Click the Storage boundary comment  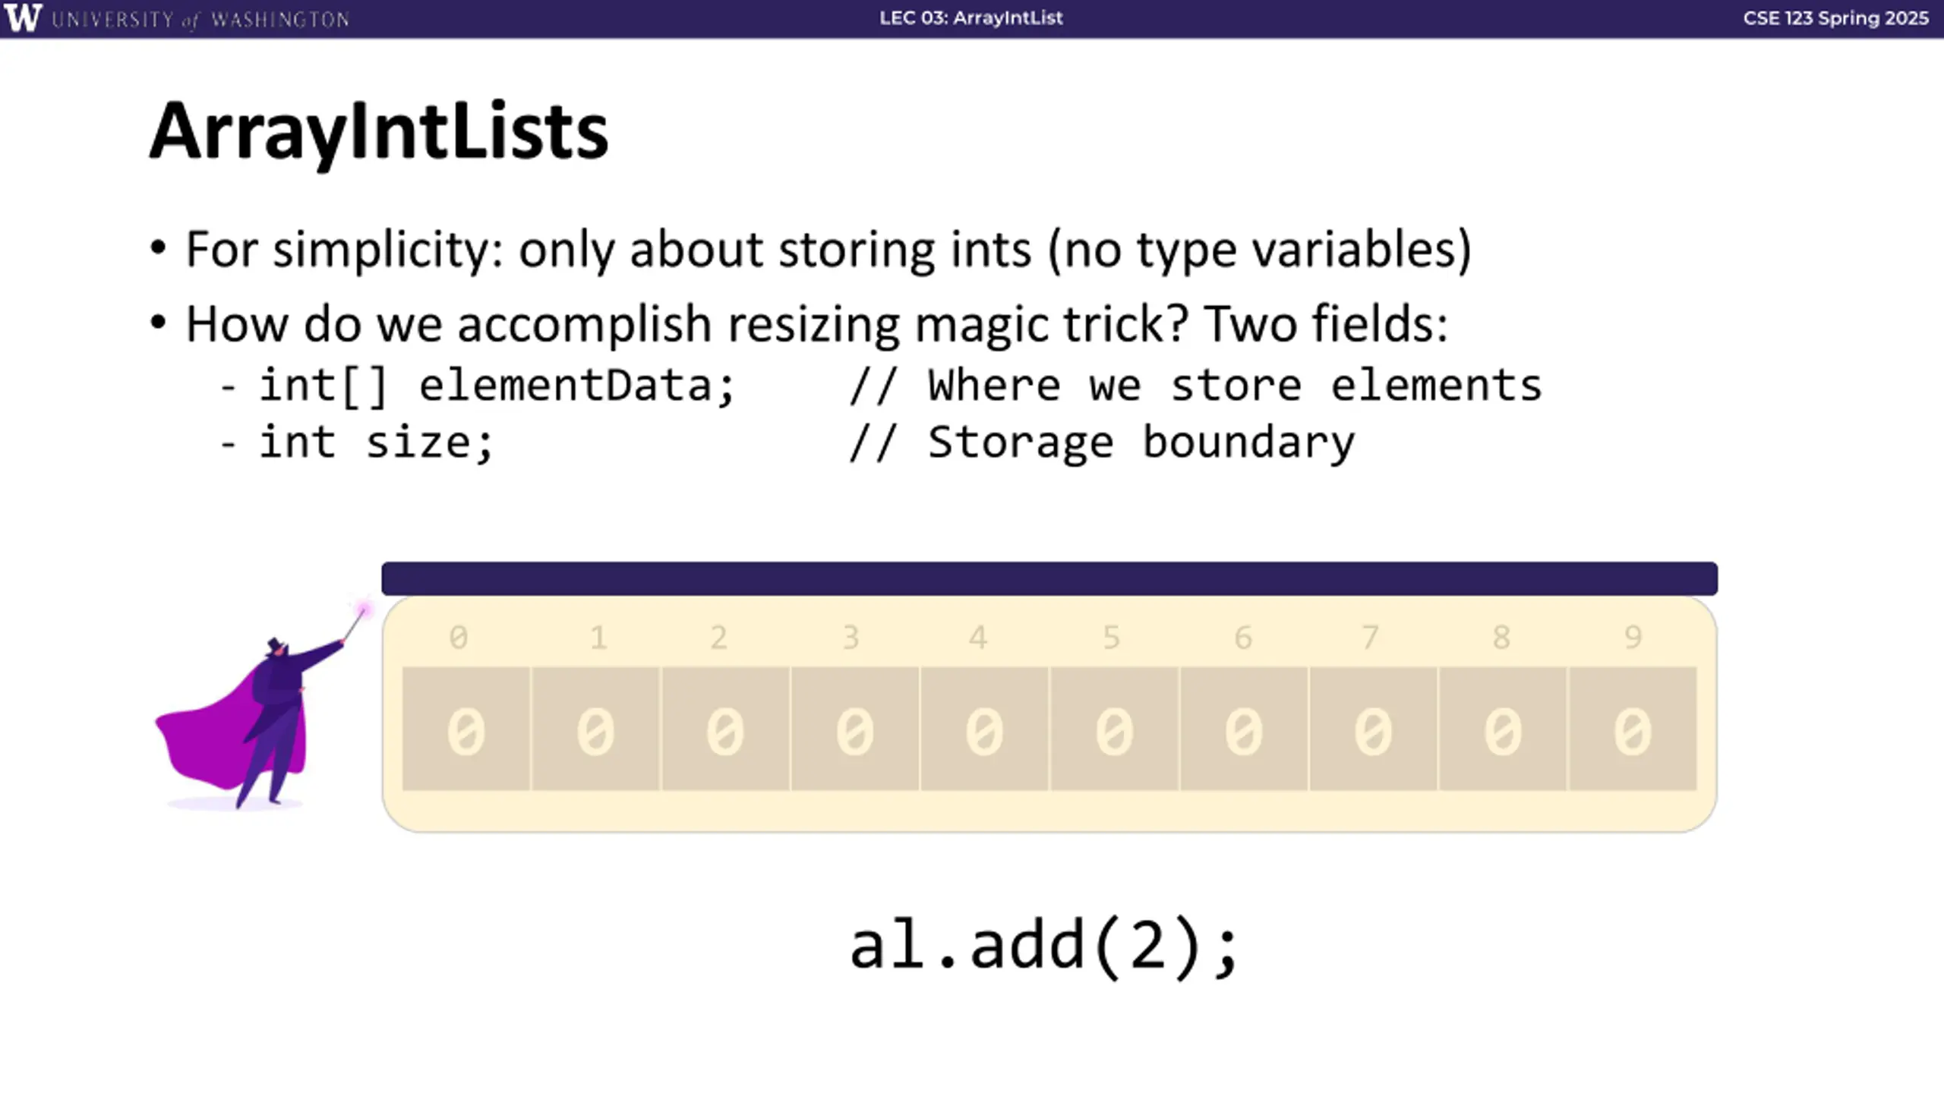[x=1102, y=443]
